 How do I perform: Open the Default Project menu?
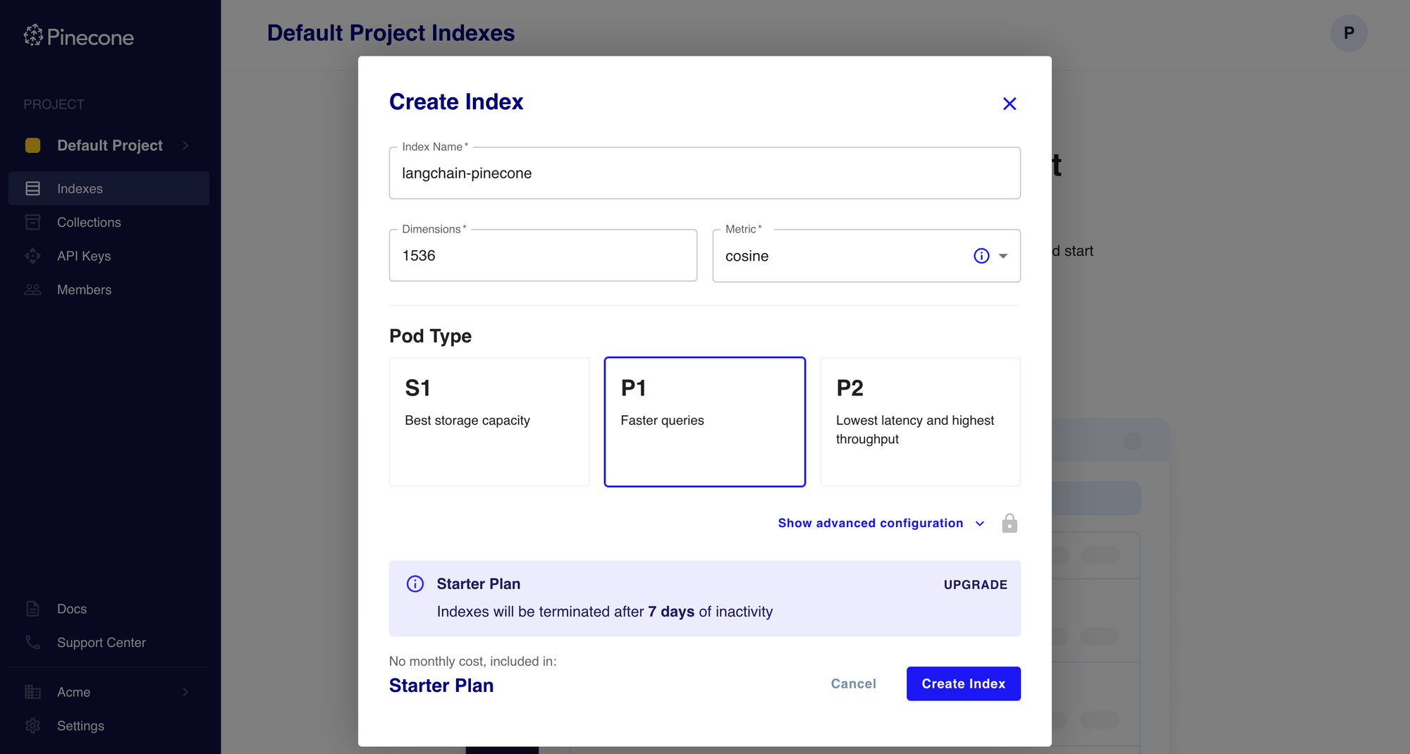pos(109,145)
